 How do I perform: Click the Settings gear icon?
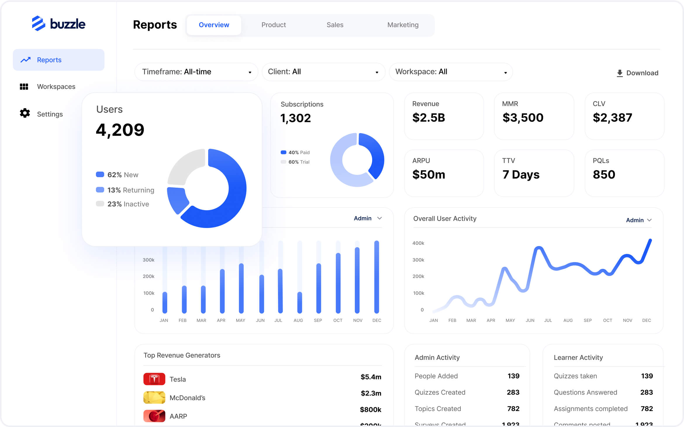coord(25,113)
